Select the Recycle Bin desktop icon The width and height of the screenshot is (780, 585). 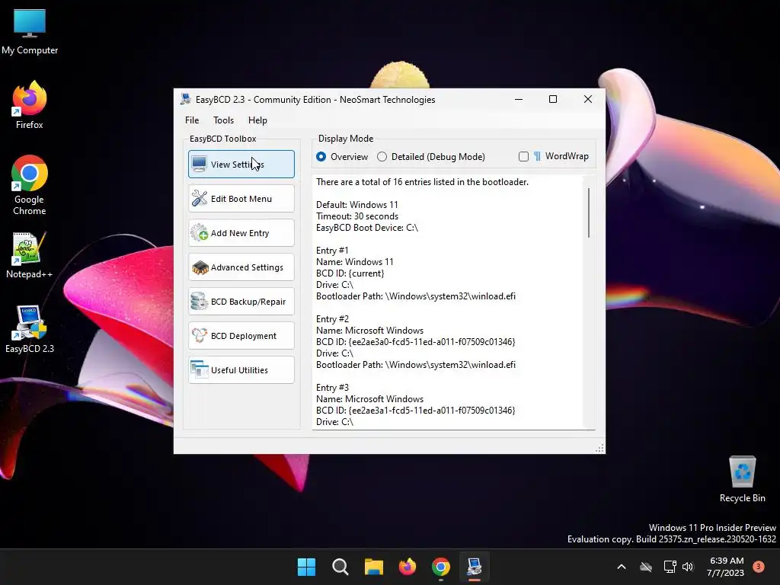click(x=742, y=479)
